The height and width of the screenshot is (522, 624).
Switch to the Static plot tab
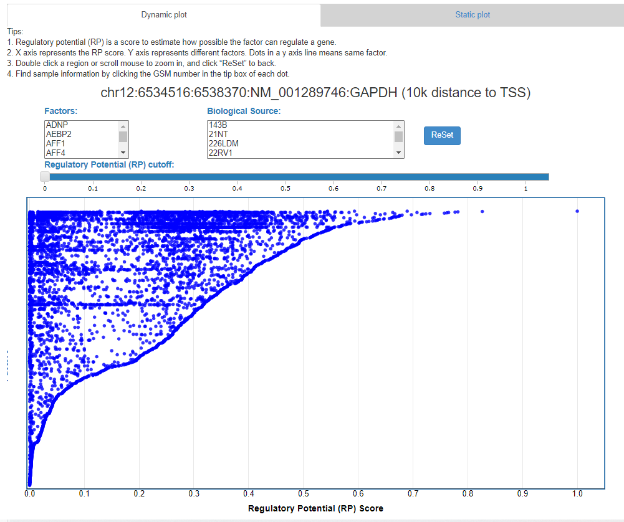(x=473, y=15)
